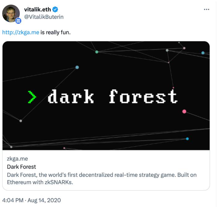This screenshot has width=217, height=207.
Task: Click the card description about zkSNARKs
Action: (x=102, y=178)
